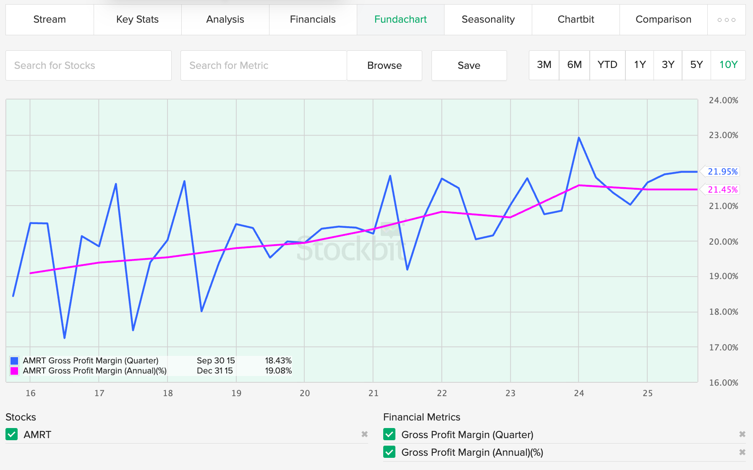Switch the chart to 5Y range
Viewport: 753px width, 470px height.
696,65
